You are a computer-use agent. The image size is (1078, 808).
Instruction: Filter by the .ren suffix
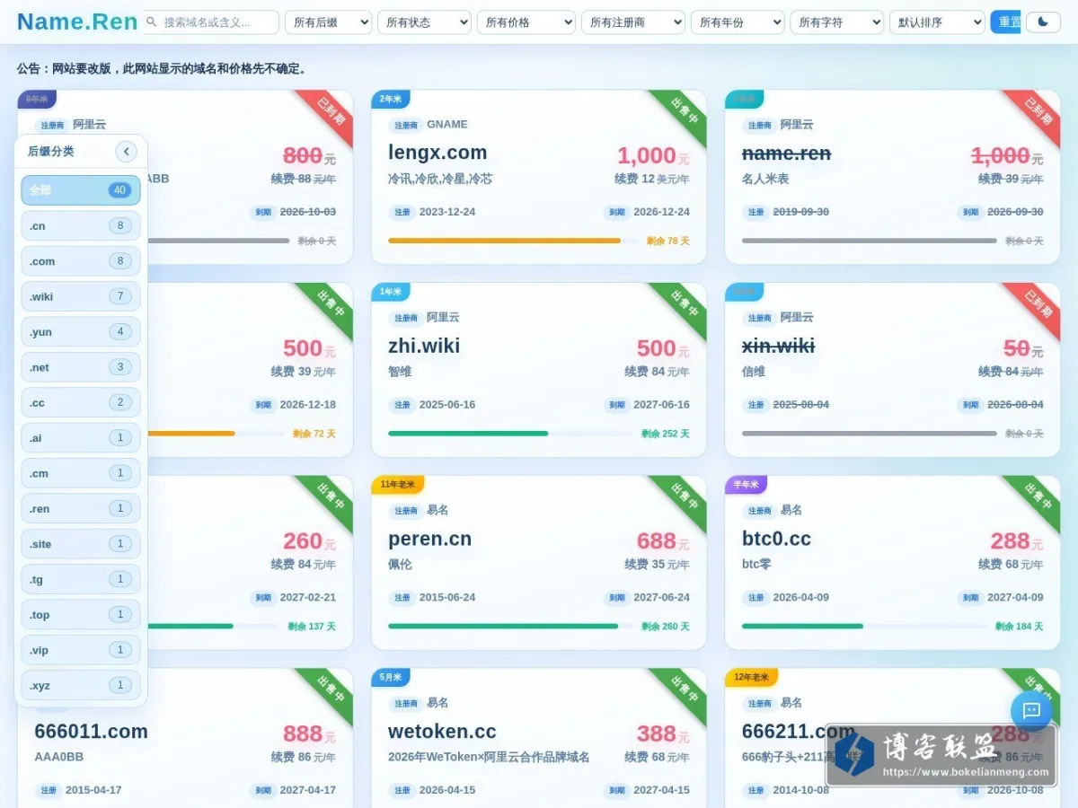pos(81,508)
